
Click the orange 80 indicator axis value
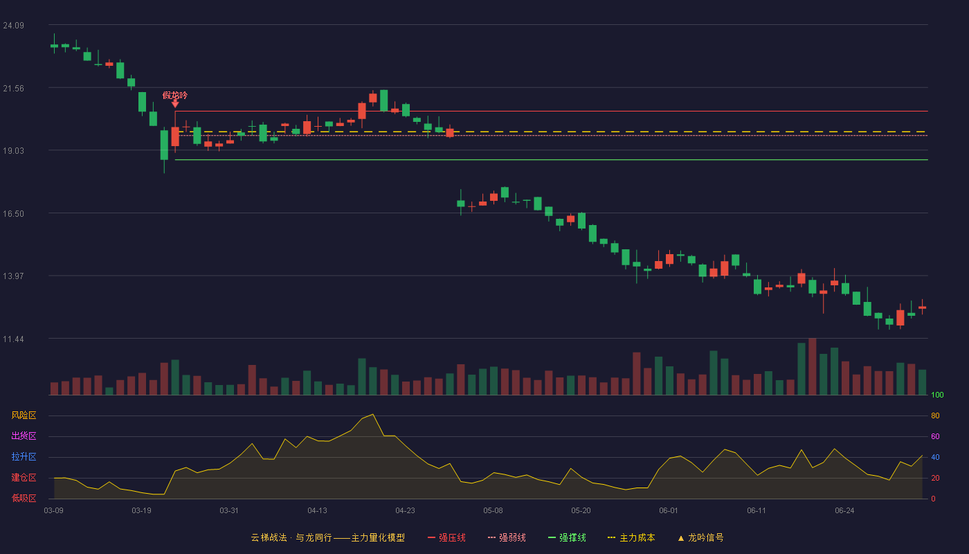pyautogui.click(x=935, y=415)
